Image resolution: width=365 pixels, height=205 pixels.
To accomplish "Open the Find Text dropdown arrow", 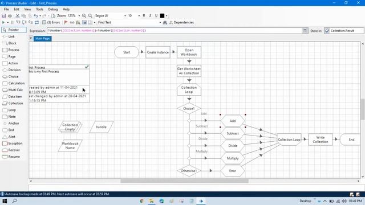I will 160,23.
